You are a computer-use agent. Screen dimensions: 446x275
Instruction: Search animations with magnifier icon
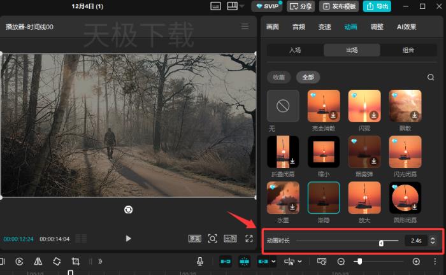(x=431, y=77)
